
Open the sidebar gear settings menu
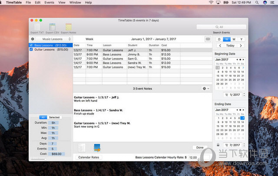pyautogui.click(x=33, y=39)
